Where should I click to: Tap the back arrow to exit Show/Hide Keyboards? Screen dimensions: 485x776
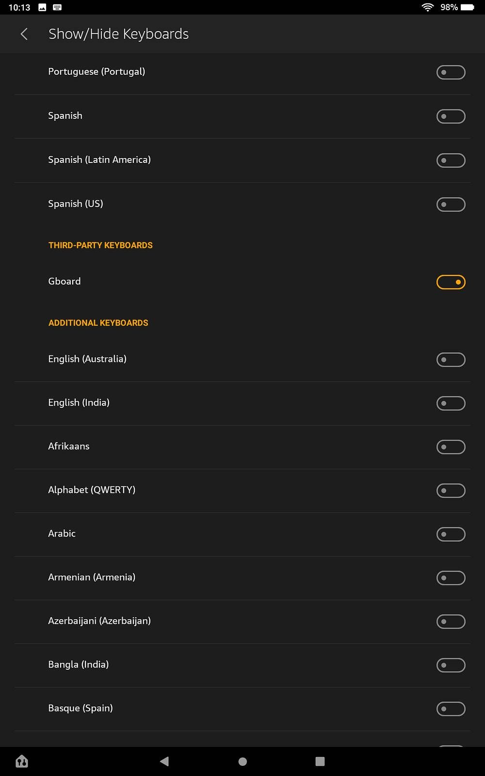24,34
